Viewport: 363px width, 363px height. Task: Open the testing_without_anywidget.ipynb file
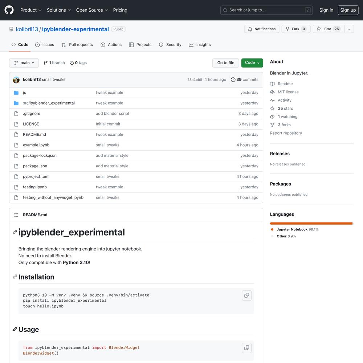pyautogui.click(x=53, y=197)
